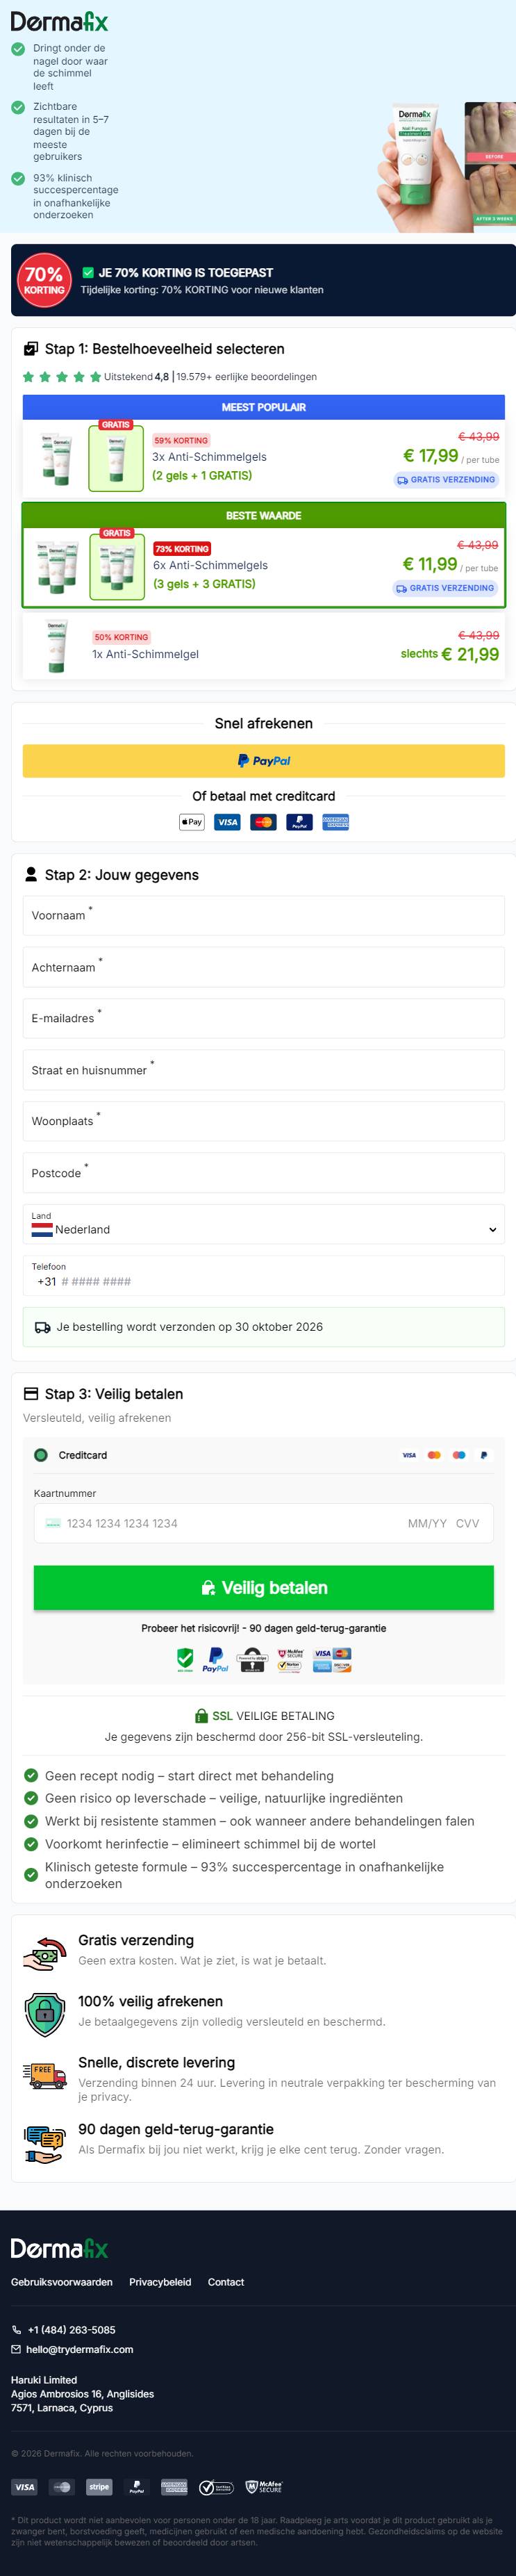
Task: Click the yellow PayPal checkout button
Action: [x=264, y=761]
